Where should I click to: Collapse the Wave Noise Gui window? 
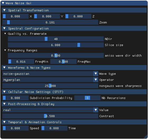click(3, 3)
